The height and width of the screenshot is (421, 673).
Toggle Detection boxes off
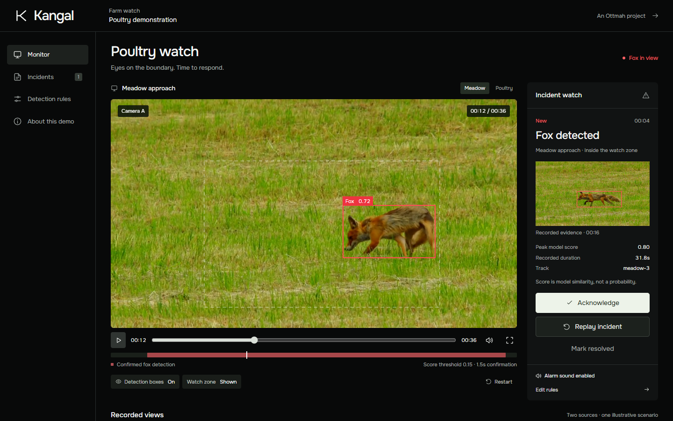coord(145,382)
